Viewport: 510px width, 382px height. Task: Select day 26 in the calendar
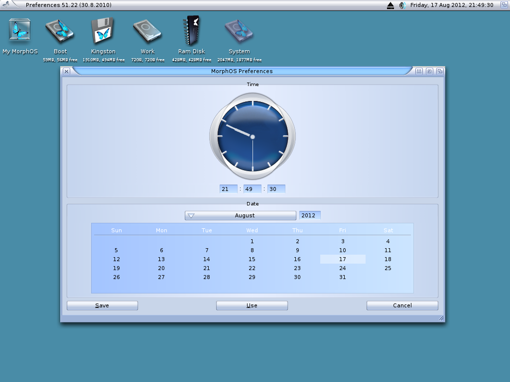click(x=116, y=277)
